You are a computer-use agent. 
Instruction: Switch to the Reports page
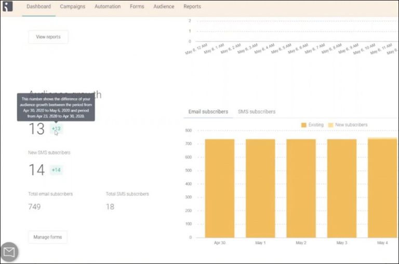[192, 7]
